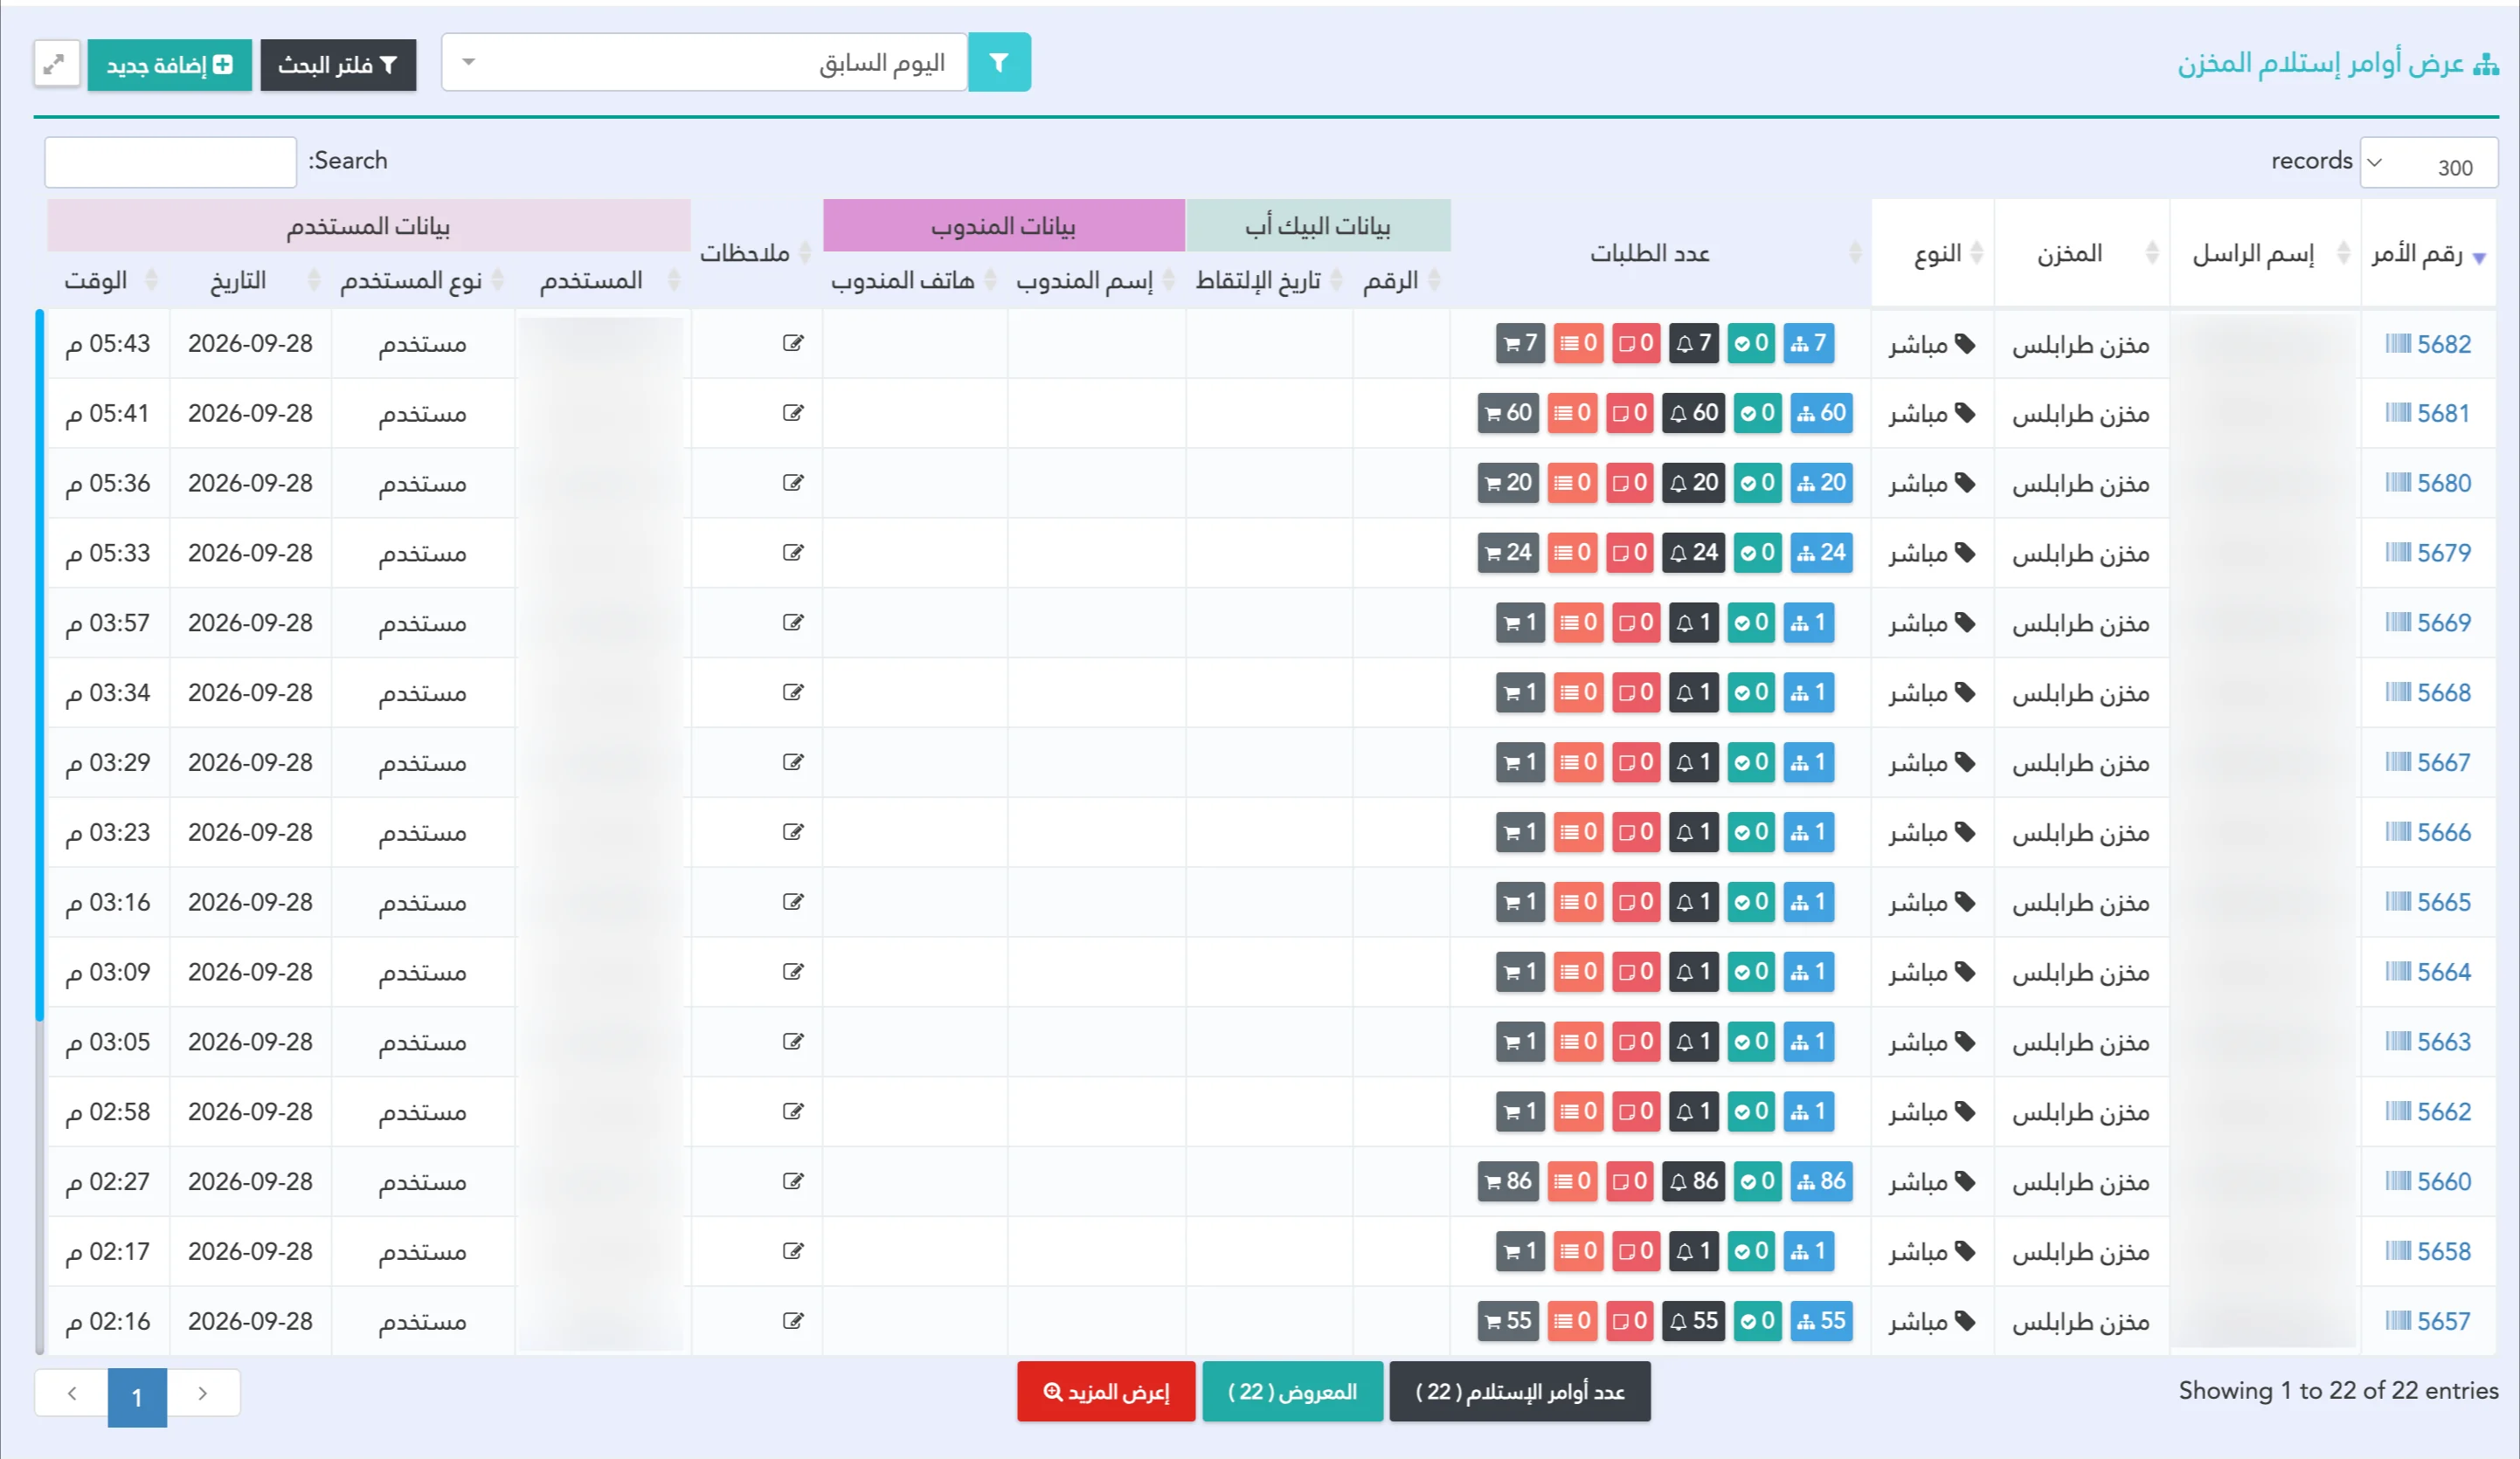
Task: Click the blue badge 60 in row 5681
Action: tap(1821, 413)
